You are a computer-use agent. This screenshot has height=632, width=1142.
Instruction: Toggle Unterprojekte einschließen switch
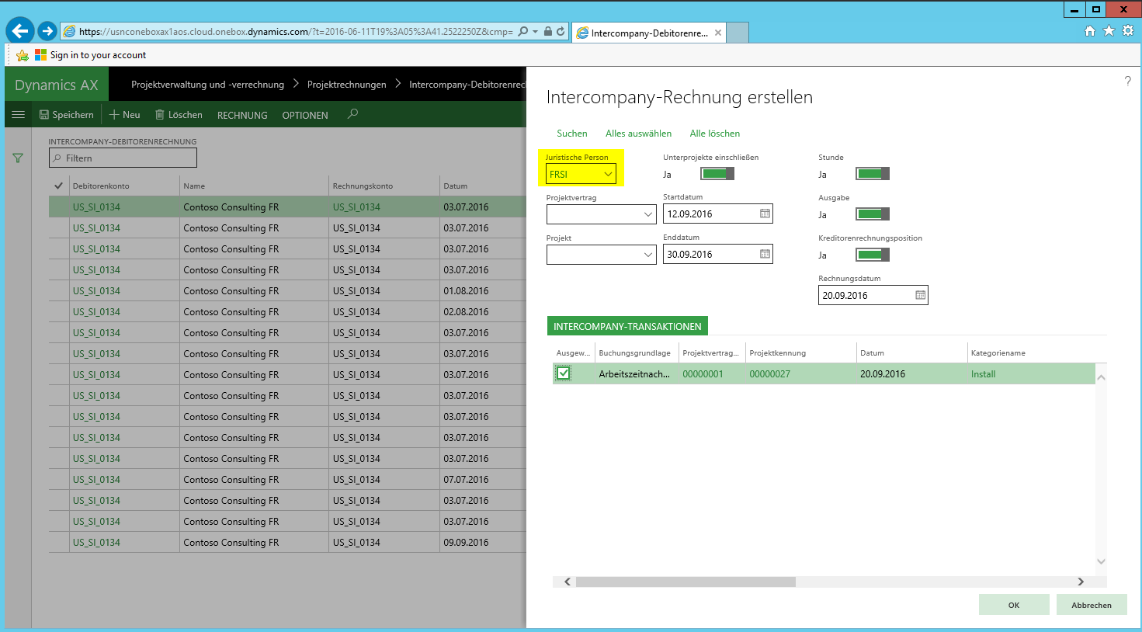[x=717, y=174]
